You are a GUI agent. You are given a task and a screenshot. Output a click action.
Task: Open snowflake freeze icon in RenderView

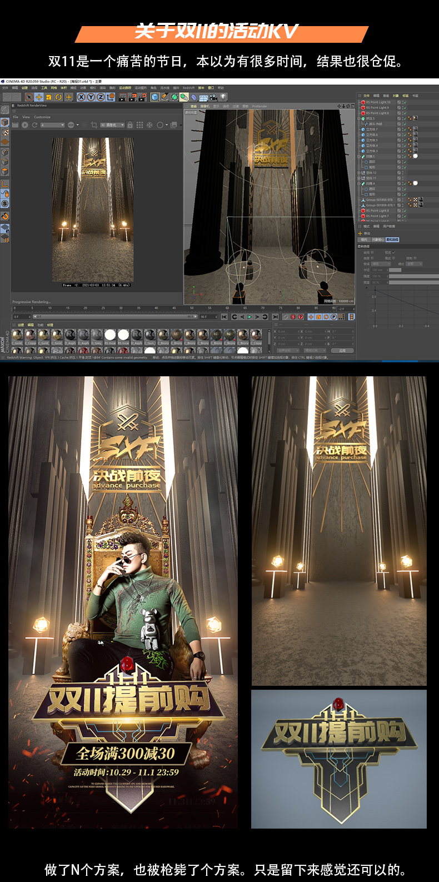[149, 125]
